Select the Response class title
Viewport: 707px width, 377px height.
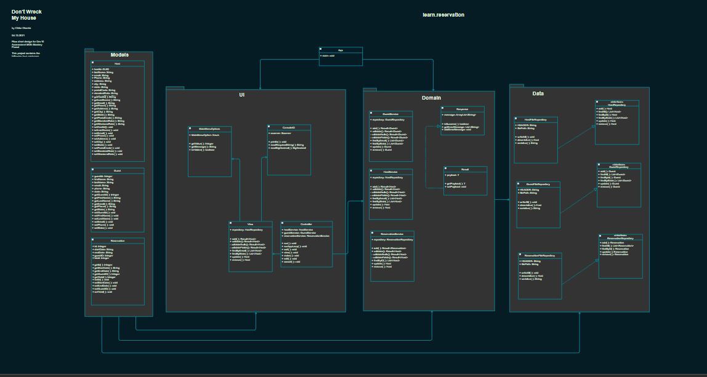(463, 109)
